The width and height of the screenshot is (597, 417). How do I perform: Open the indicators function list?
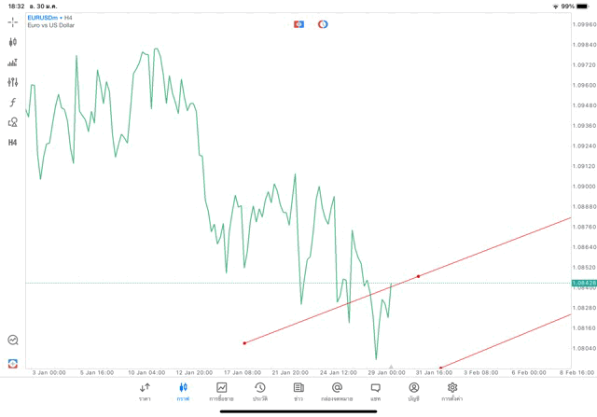[13, 102]
